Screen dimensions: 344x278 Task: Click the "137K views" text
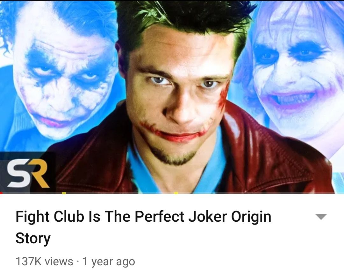click(44, 261)
